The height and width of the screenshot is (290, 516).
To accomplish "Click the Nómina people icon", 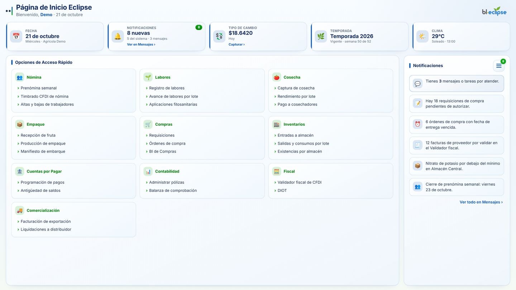I will click(x=20, y=77).
